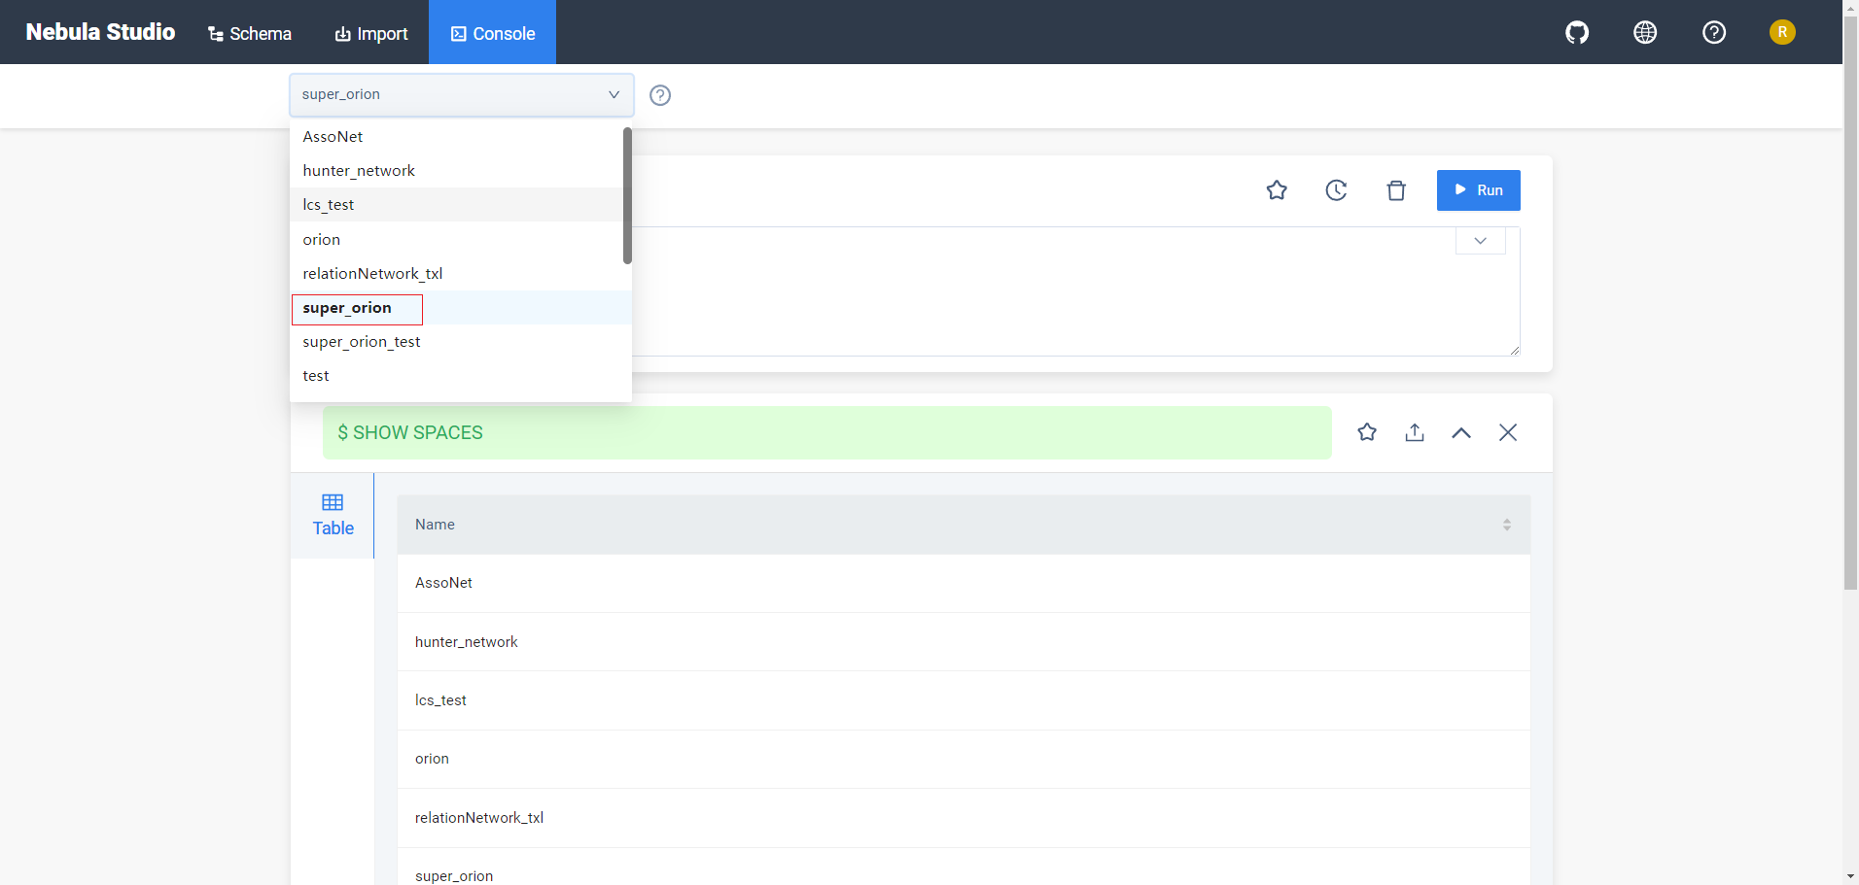Select hunter_network in space dropdown
Image resolution: width=1859 pixels, height=885 pixels.
click(457, 171)
